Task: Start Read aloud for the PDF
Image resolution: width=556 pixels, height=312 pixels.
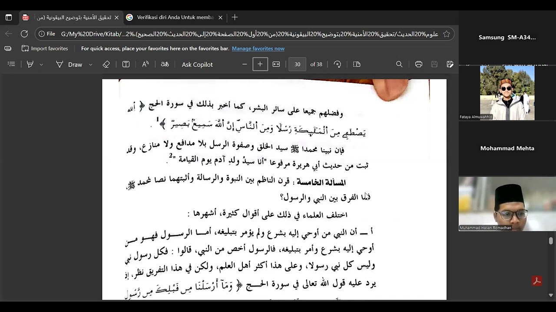Action: pos(146,64)
